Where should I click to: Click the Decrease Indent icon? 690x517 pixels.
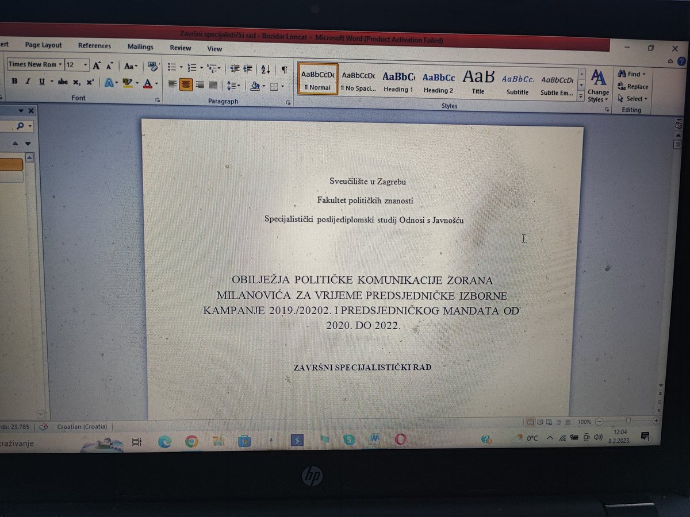point(235,69)
